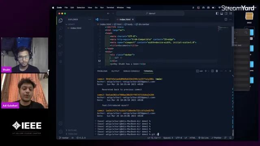260x146 pixels.
Task: Open the Run and Debug view
Action: [61, 45]
